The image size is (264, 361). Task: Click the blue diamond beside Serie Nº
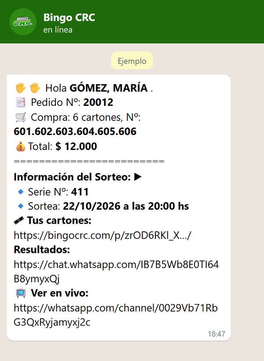(21, 192)
